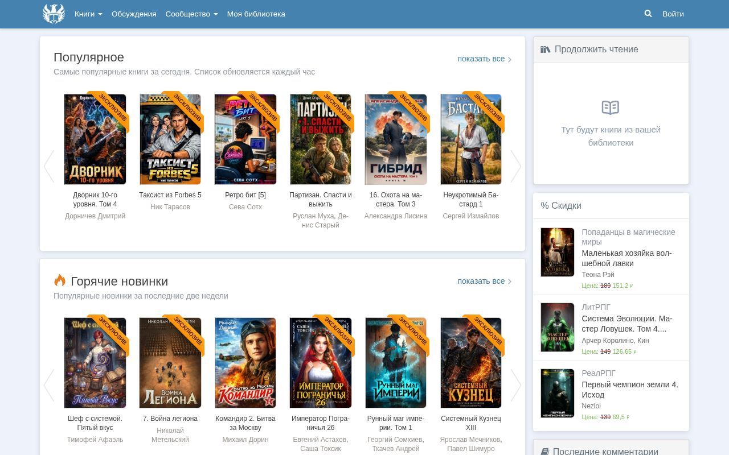Screen dimensions: 729x455
Task: Open author Михаил Дорин
Action: point(245,440)
